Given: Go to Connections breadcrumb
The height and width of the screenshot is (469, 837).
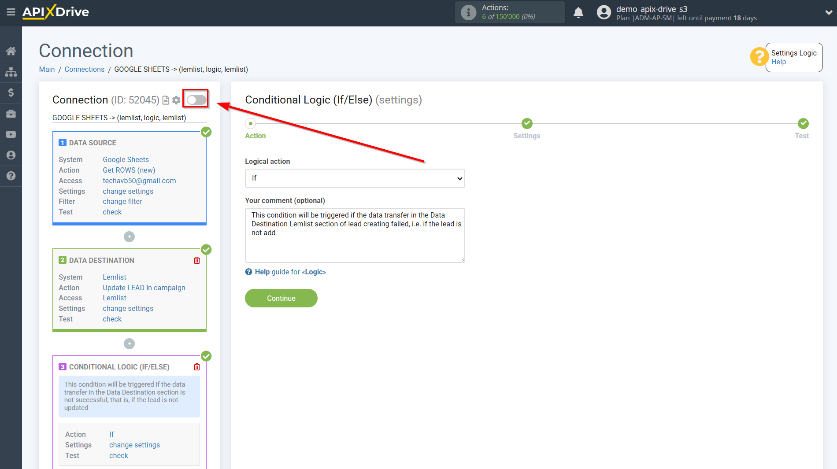Looking at the screenshot, I should coord(85,69).
